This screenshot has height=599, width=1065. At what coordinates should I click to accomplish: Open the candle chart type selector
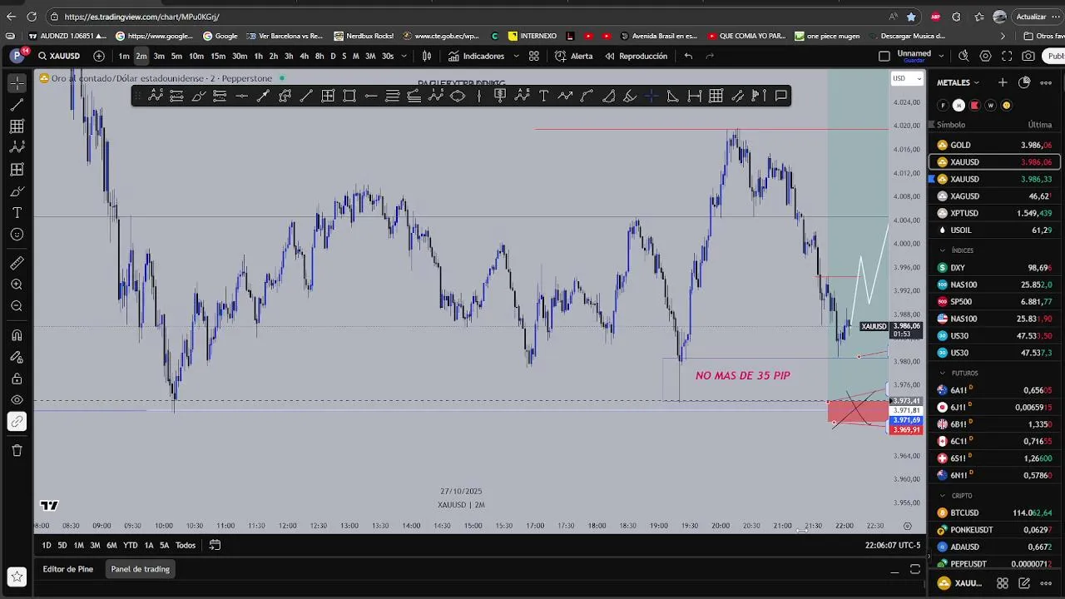[x=427, y=56]
